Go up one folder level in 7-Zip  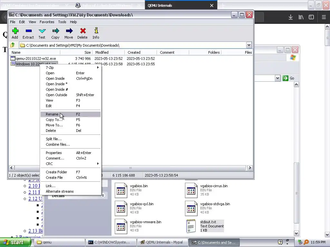(13, 45)
